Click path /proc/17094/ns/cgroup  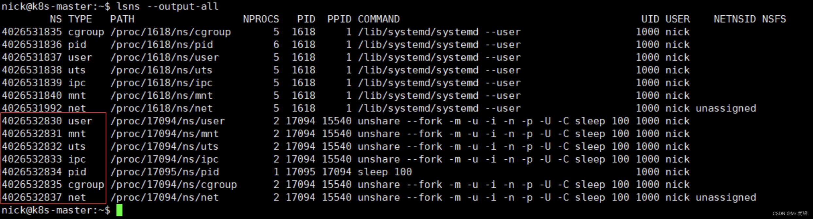(x=174, y=184)
